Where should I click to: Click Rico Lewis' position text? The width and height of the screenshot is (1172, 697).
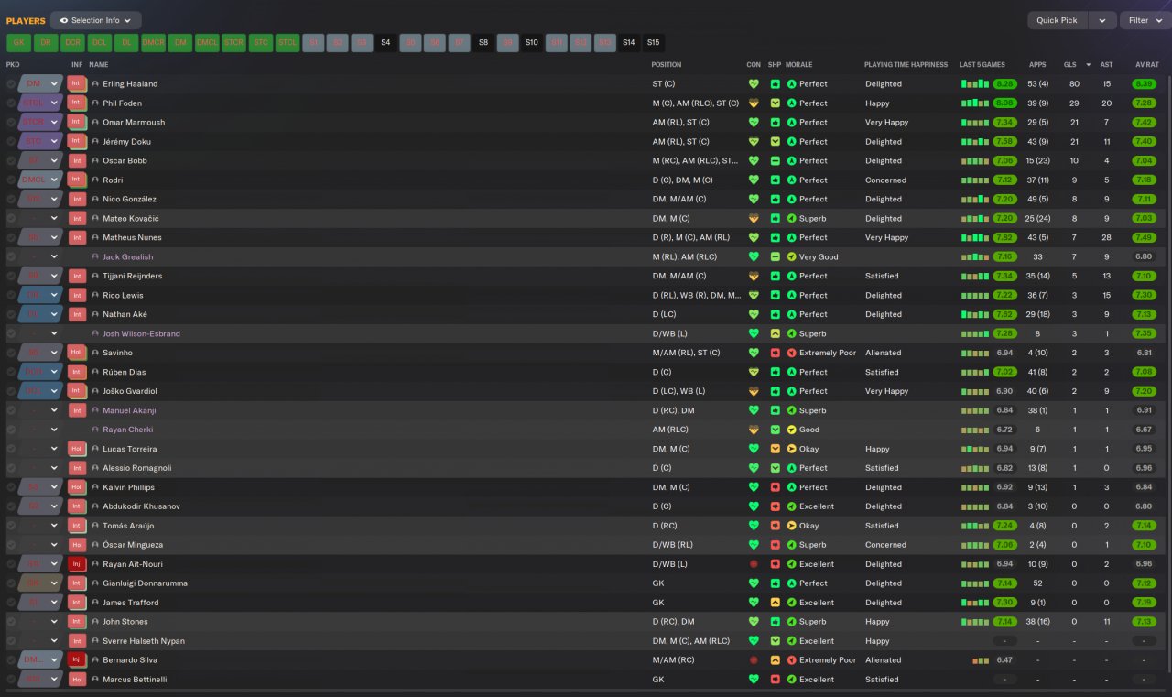point(697,296)
